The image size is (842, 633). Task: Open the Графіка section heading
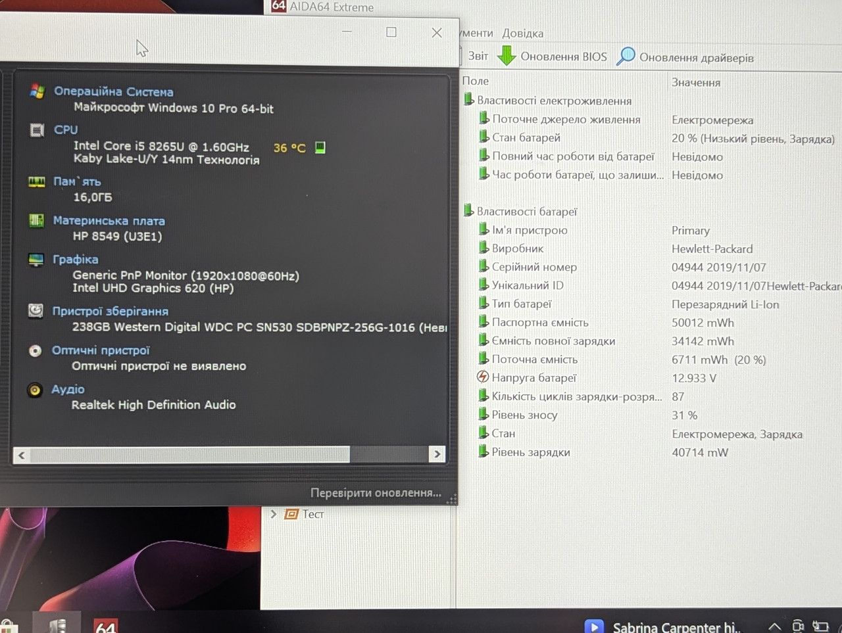[76, 260]
